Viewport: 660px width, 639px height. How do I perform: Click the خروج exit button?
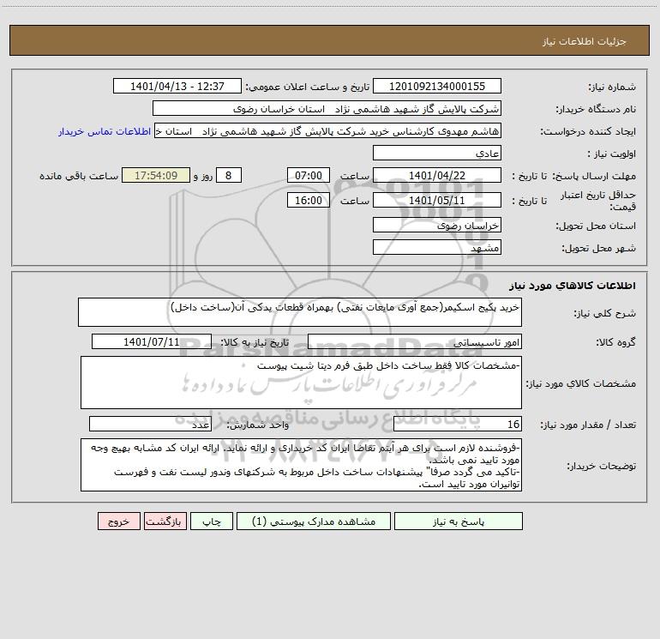(x=118, y=521)
